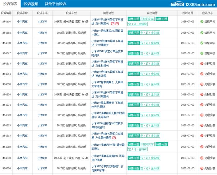Open complaint 小米YU7锁单前后无排产时间显示
The height and width of the screenshot is (175, 217).
pos(108,115)
